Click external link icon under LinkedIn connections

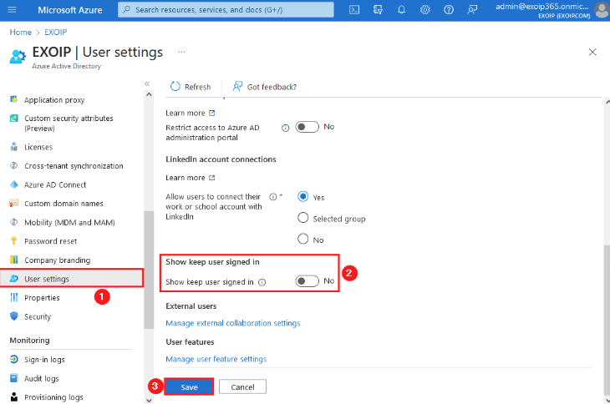pyautogui.click(x=212, y=178)
